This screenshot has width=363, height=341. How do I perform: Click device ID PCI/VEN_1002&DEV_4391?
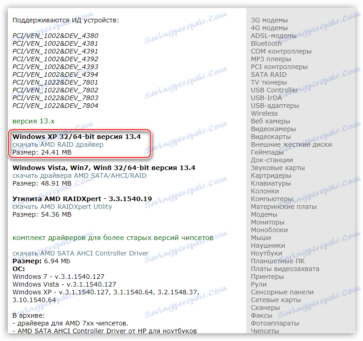coord(55,51)
